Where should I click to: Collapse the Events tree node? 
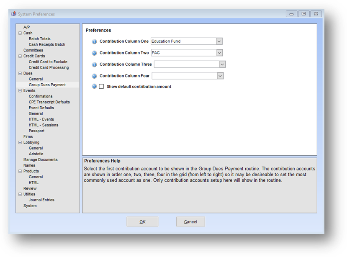click(x=20, y=90)
